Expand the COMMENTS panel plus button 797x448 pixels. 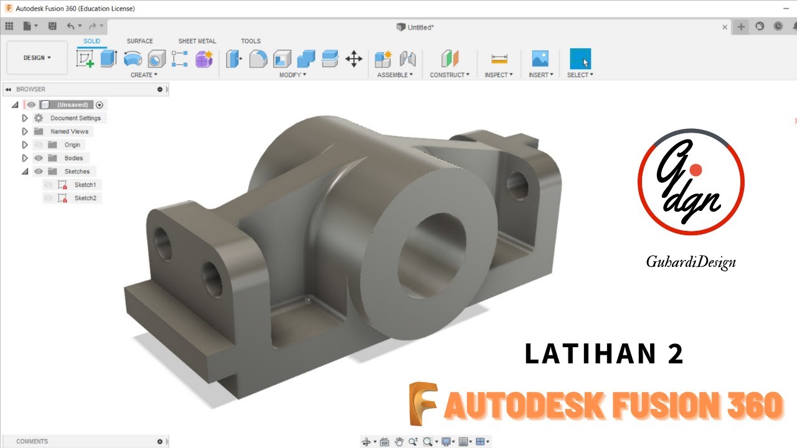click(x=160, y=441)
